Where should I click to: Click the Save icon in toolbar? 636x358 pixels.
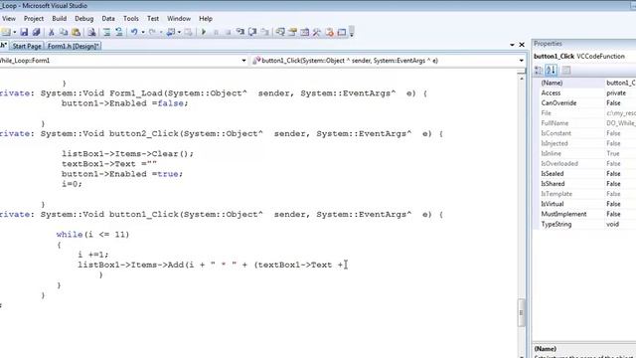pos(24,32)
